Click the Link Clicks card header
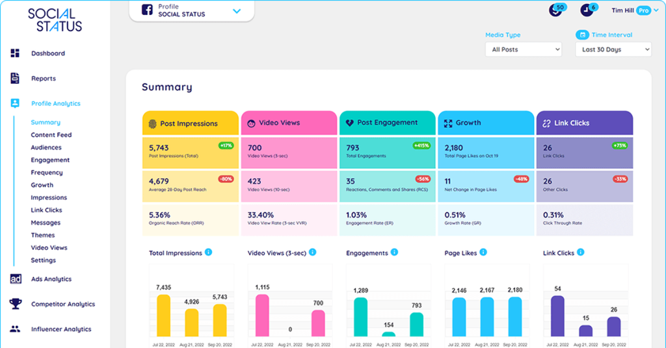Image resolution: width=666 pixels, height=348 pixels. pos(585,123)
